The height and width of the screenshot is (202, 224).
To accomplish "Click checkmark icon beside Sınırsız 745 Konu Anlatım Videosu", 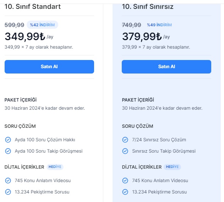I will [x=125, y=181].
